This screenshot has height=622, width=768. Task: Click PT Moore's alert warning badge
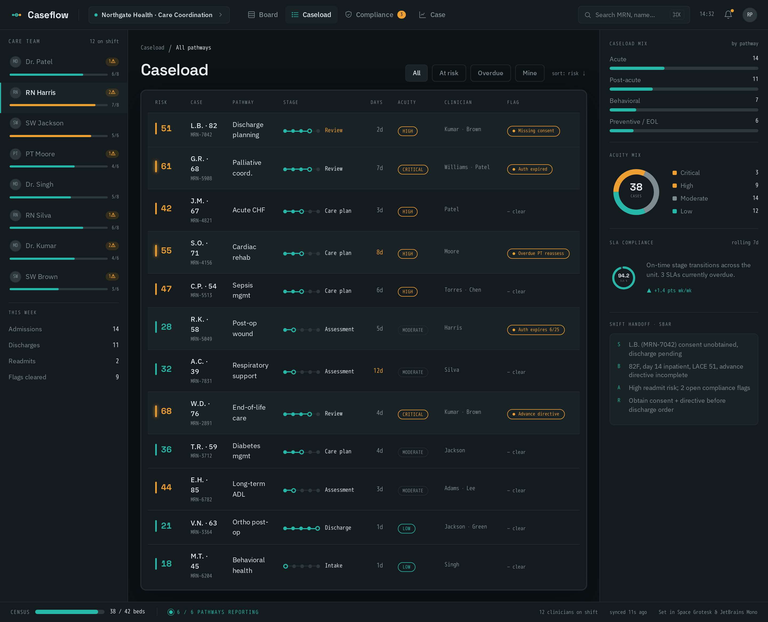(x=112, y=154)
